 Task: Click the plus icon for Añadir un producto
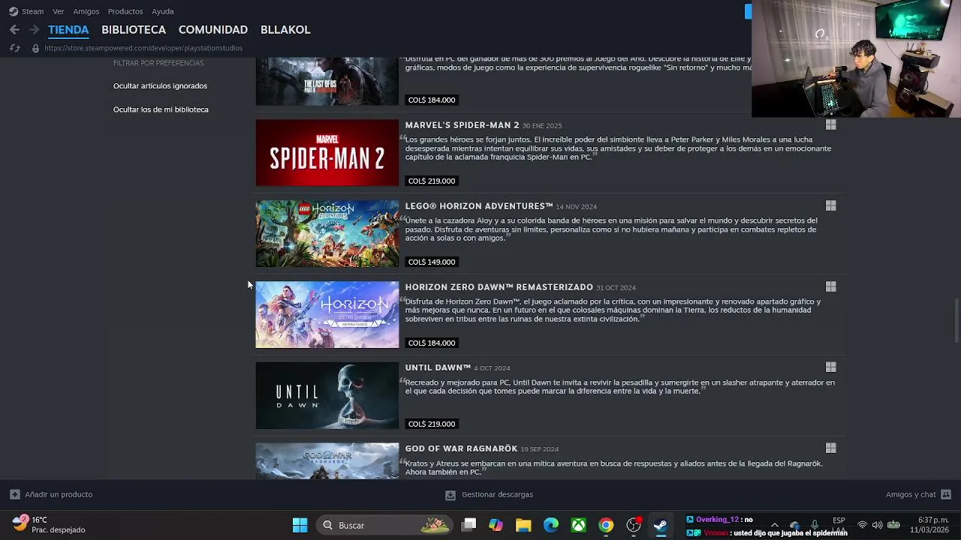tap(14, 494)
